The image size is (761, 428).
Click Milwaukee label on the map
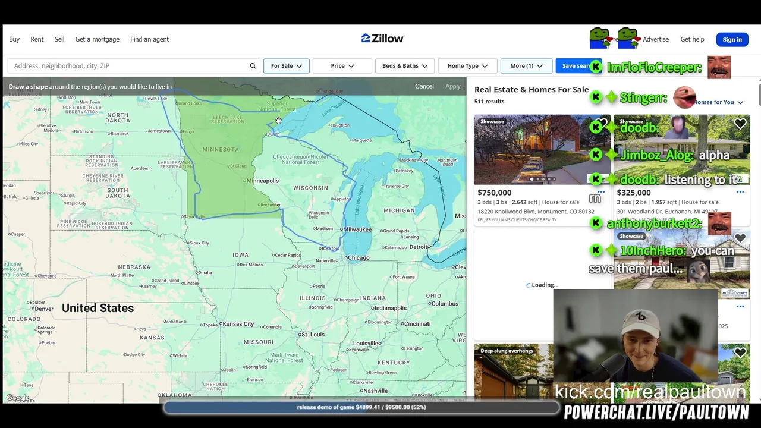357,229
